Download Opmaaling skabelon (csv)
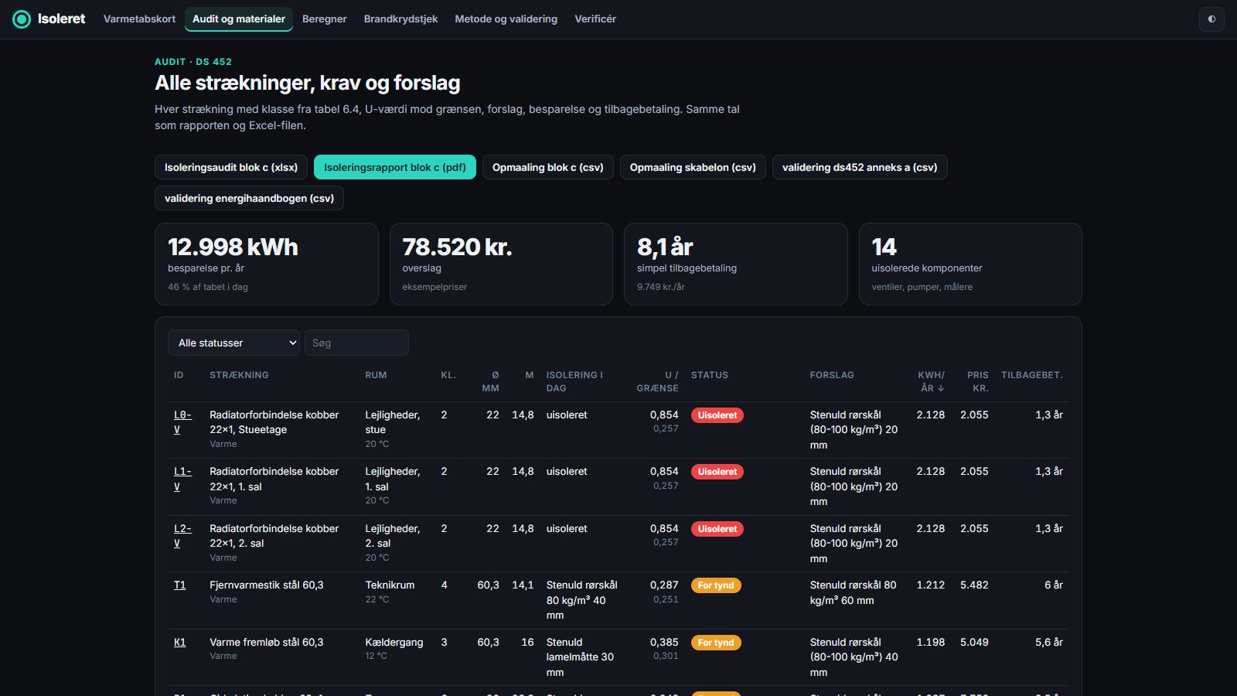This screenshot has height=696, width=1237. (x=693, y=167)
